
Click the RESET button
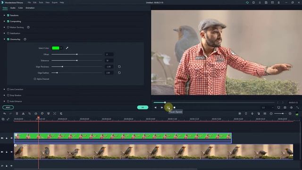coord(8,107)
